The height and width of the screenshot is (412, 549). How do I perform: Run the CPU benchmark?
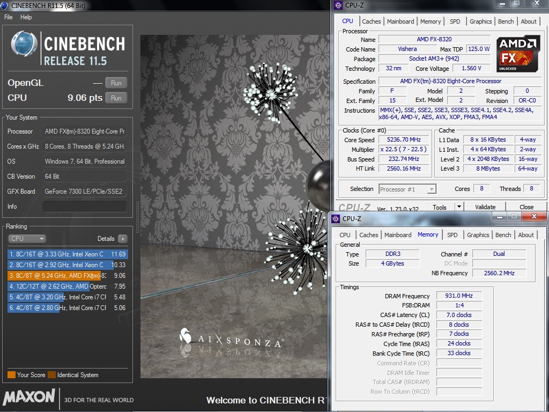(x=116, y=98)
